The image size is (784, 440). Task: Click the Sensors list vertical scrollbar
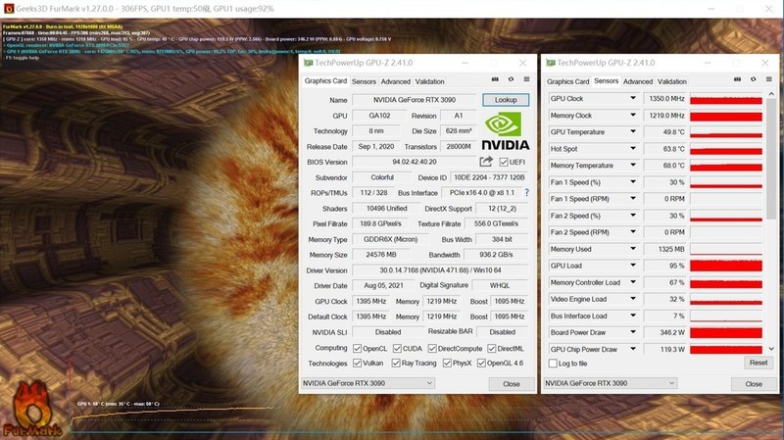771,159
